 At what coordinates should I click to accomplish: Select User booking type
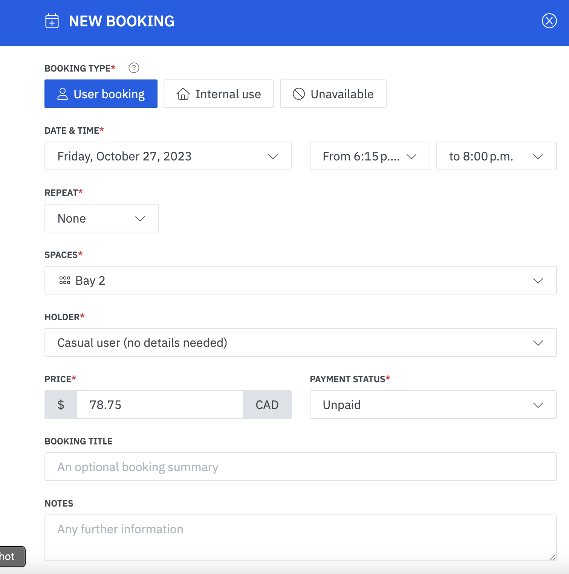coord(101,94)
